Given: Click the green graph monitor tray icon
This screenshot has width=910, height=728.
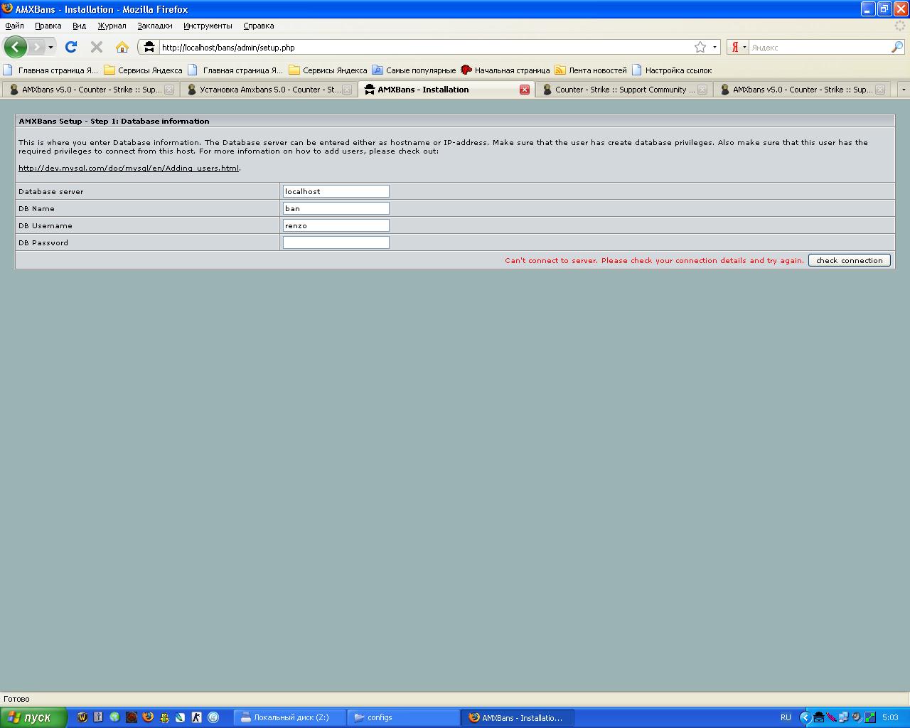Looking at the screenshot, I should (x=869, y=717).
